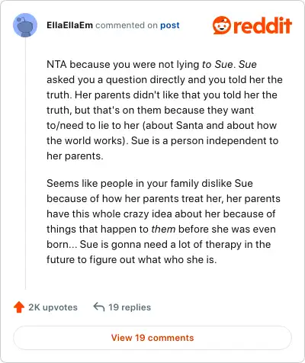Image resolution: width=305 pixels, height=363 pixels.
Task: Click the EllaEllaEm user avatar
Action: (x=25, y=25)
